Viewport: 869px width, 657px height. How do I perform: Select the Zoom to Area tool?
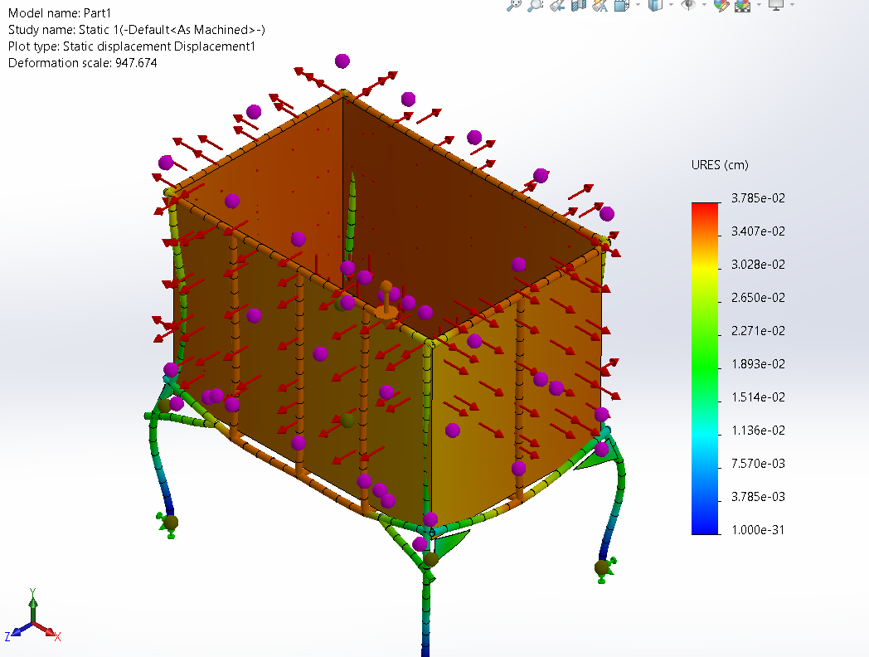536,4
